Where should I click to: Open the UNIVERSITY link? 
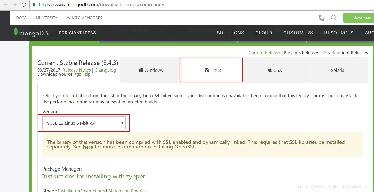(47, 18)
